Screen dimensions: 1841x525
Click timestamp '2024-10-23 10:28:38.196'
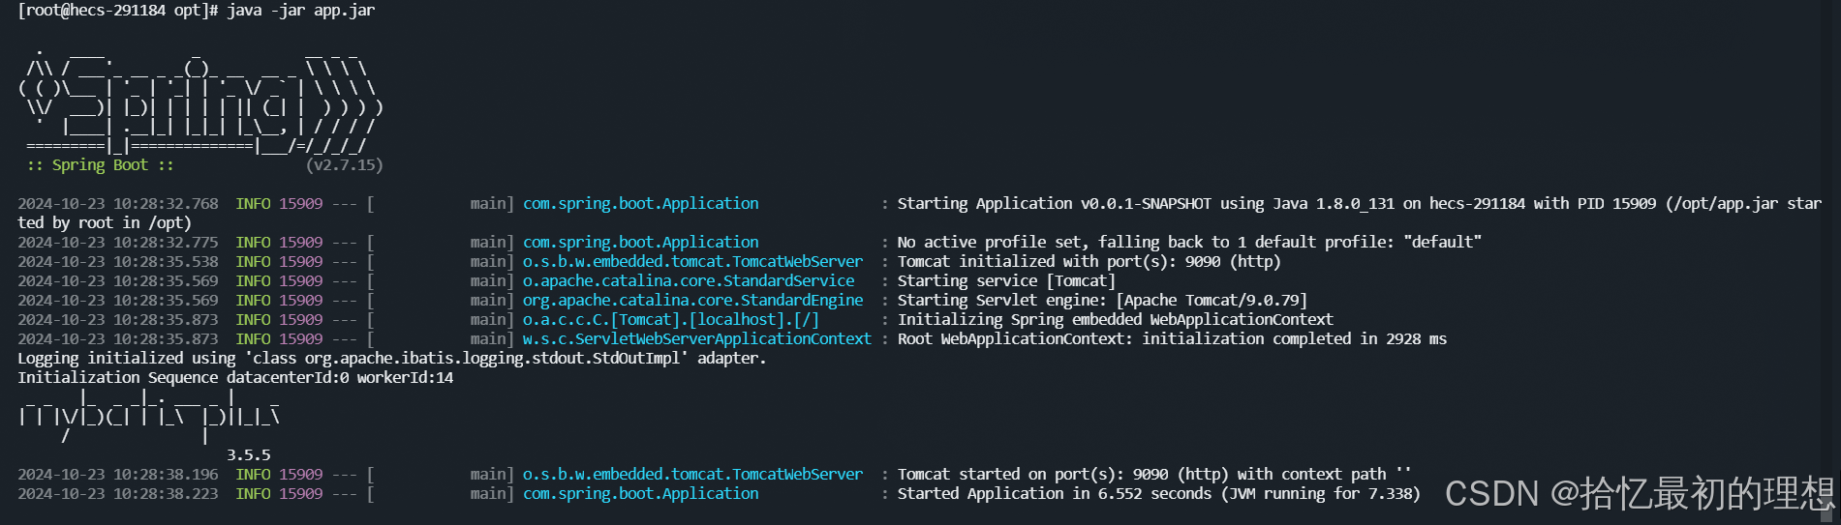pos(118,475)
